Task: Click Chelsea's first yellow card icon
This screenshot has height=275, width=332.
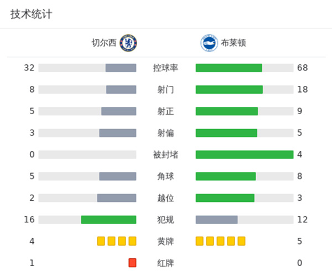Action: click(x=101, y=241)
